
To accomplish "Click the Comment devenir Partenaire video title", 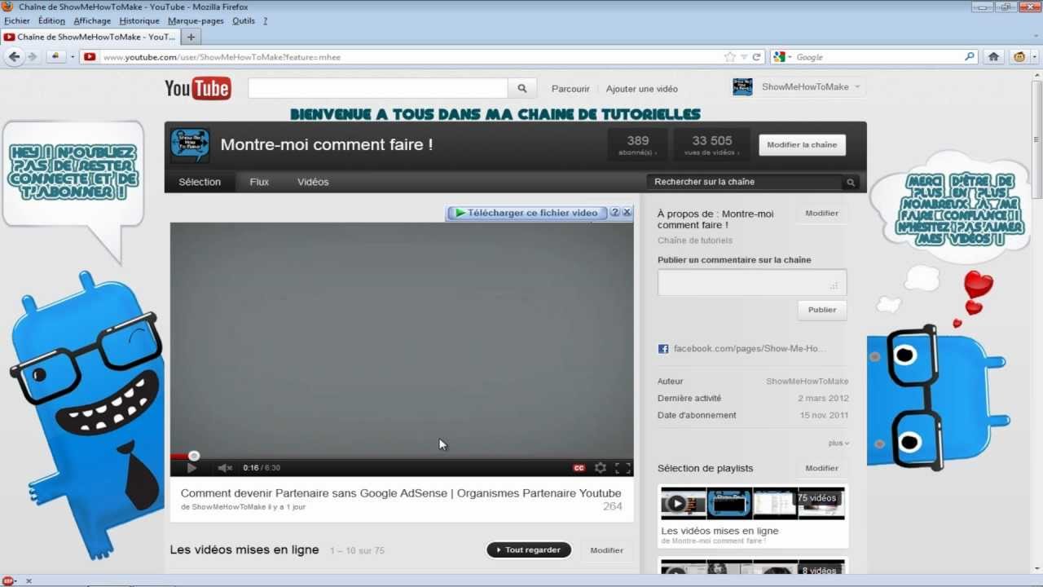I will (x=401, y=493).
